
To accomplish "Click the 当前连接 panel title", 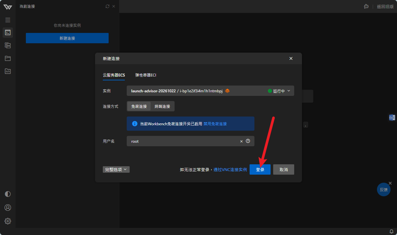I will [x=27, y=6].
